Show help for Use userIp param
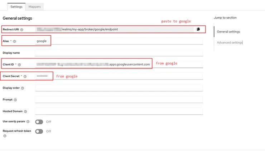This screenshot has height=153, width=265. pyautogui.click(x=28, y=122)
